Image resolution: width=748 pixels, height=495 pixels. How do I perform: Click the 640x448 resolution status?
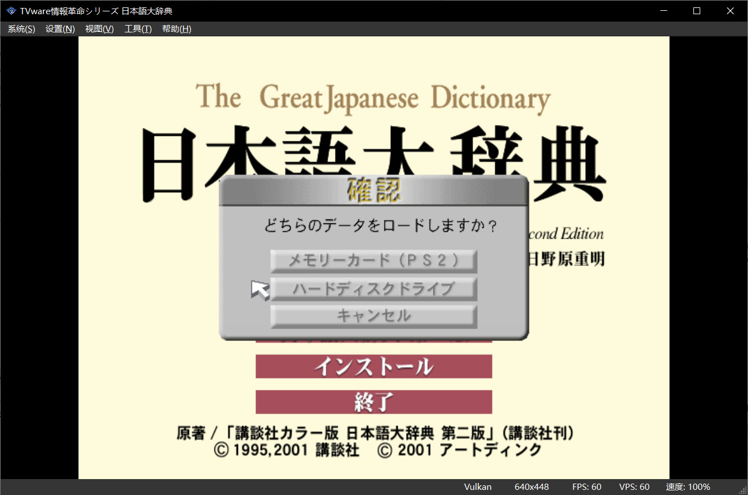pyautogui.click(x=531, y=487)
